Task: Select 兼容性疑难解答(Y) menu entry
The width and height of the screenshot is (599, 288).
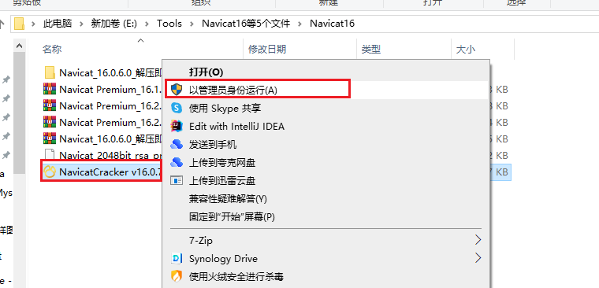Action: pos(228,199)
